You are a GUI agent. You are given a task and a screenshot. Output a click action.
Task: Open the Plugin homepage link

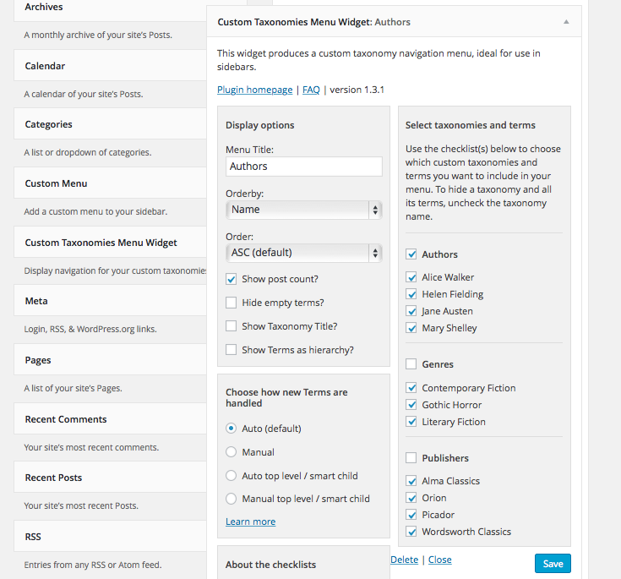click(x=254, y=90)
